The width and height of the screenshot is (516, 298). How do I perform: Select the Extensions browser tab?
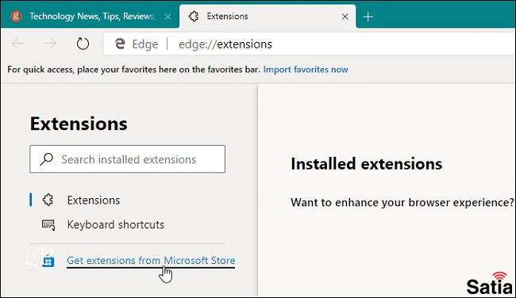(268, 17)
